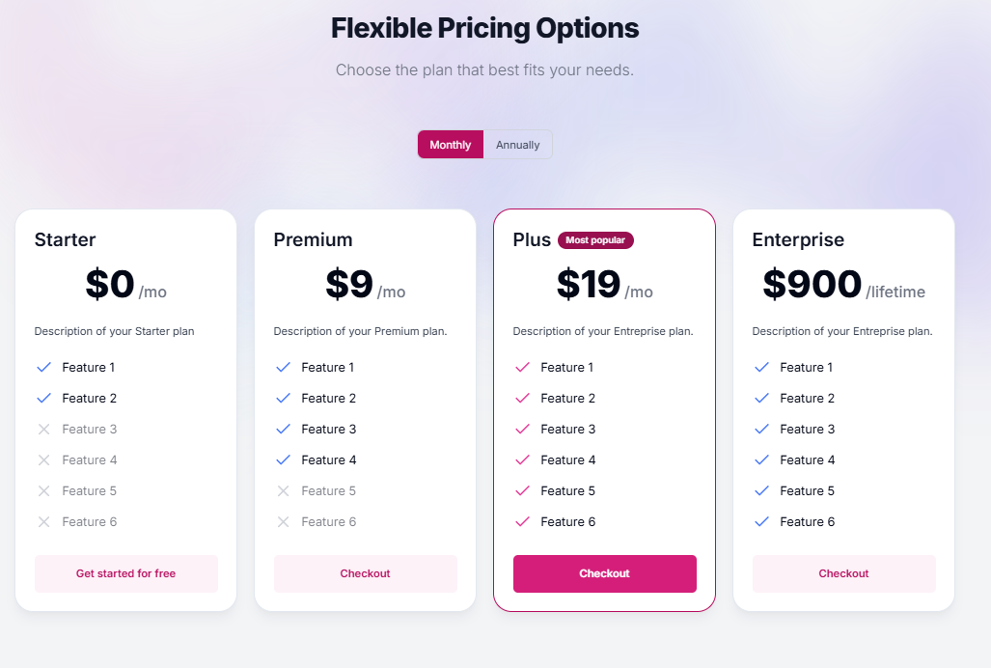Click the Most popular badge
The width and height of the screenshot is (991, 668).
(x=595, y=240)
